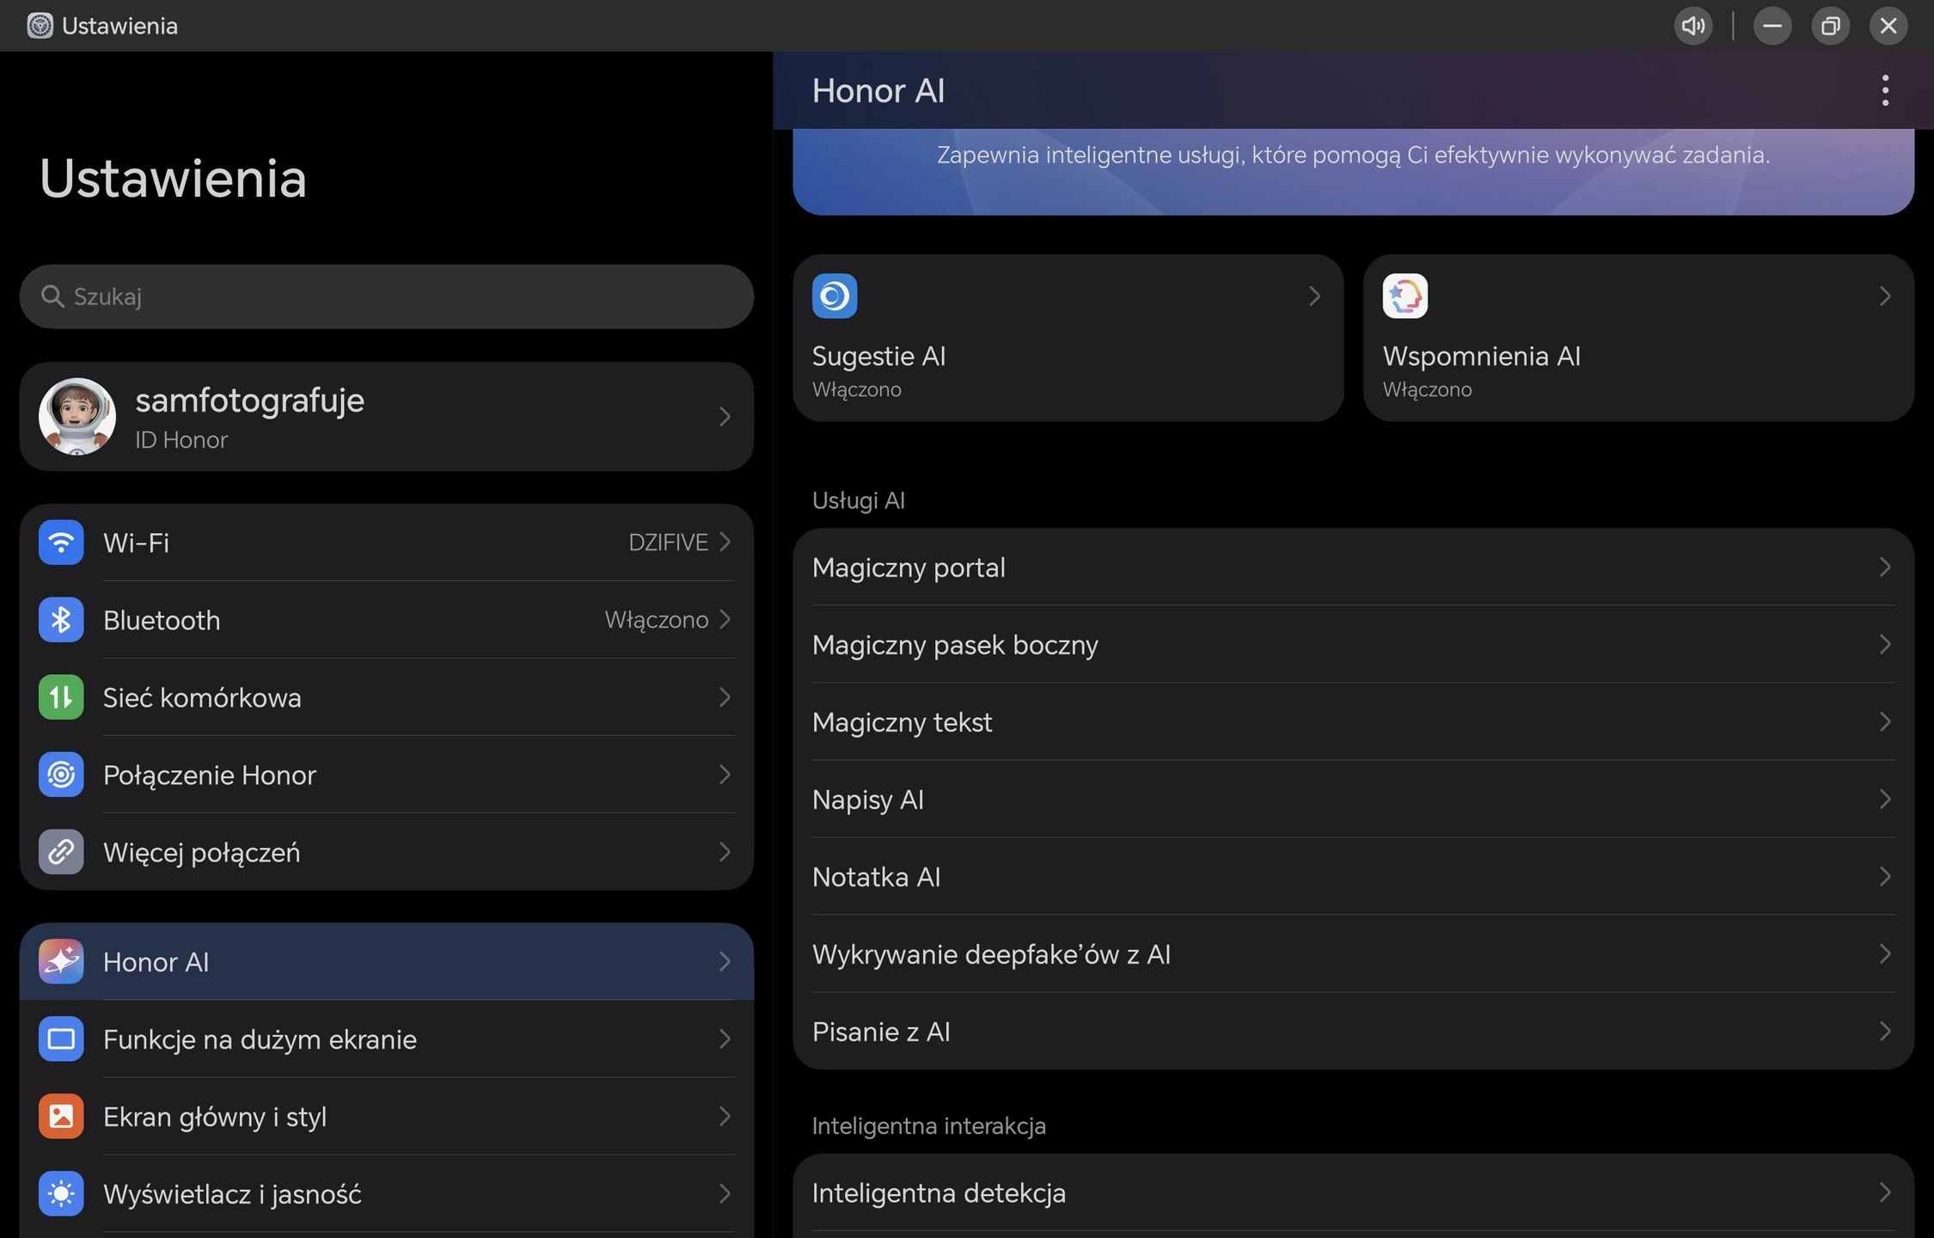This screenshot has height=1238, width=1934.
Task: Expand the samfotografuje account chevron
Action: click(725, 417)
